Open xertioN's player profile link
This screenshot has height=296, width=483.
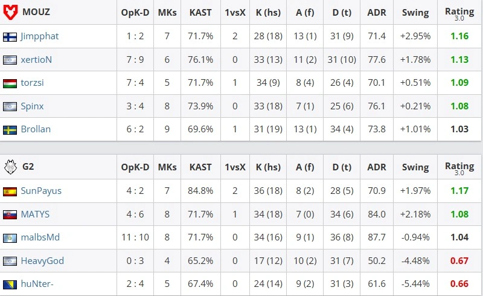tap(36, 60)
